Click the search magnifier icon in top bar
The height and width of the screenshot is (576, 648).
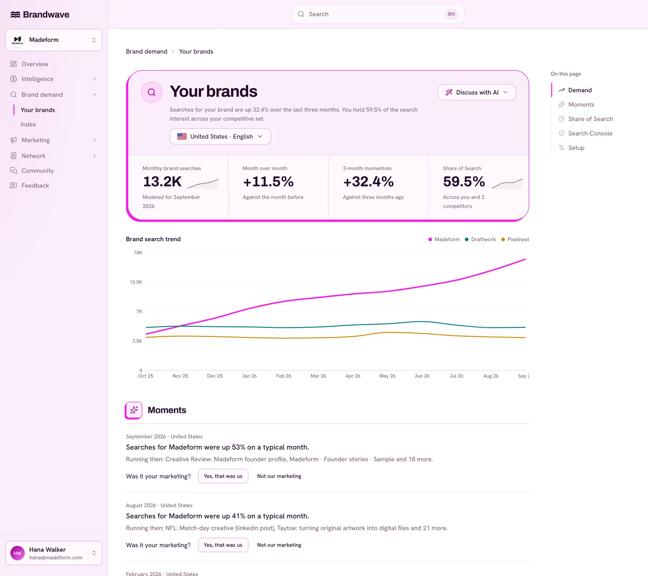pos(301,14)
